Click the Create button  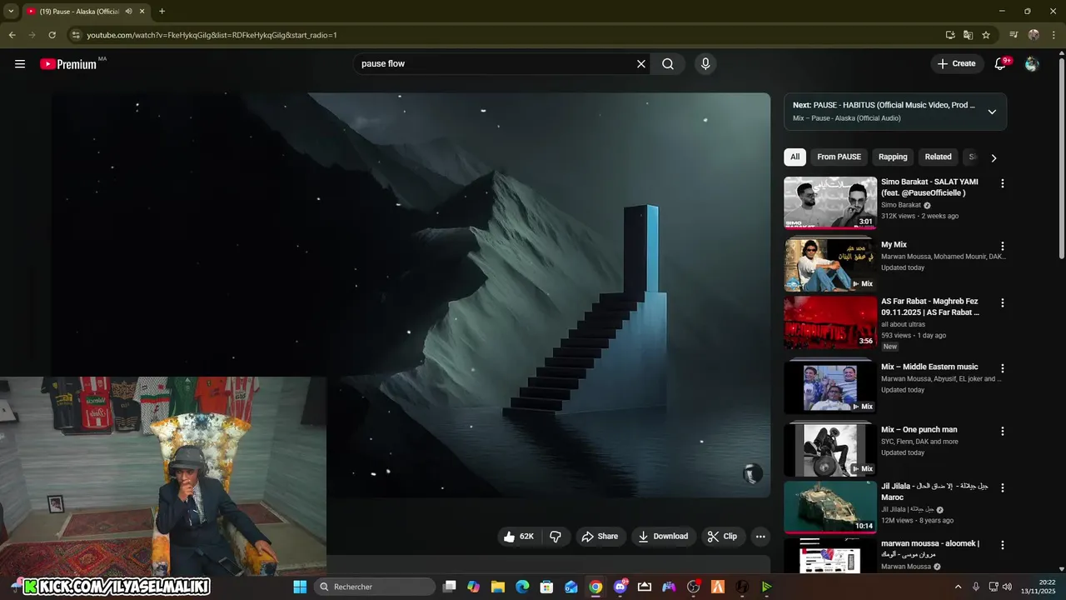click(956, 63)
